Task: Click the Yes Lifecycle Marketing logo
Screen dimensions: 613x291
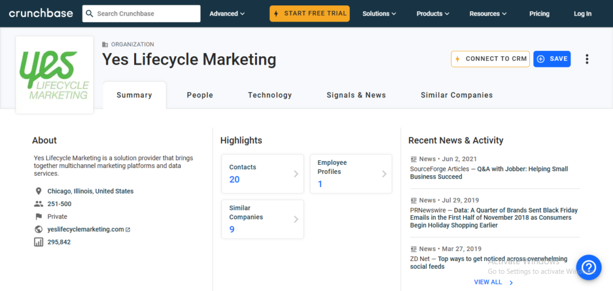Action: pos(54,75)
